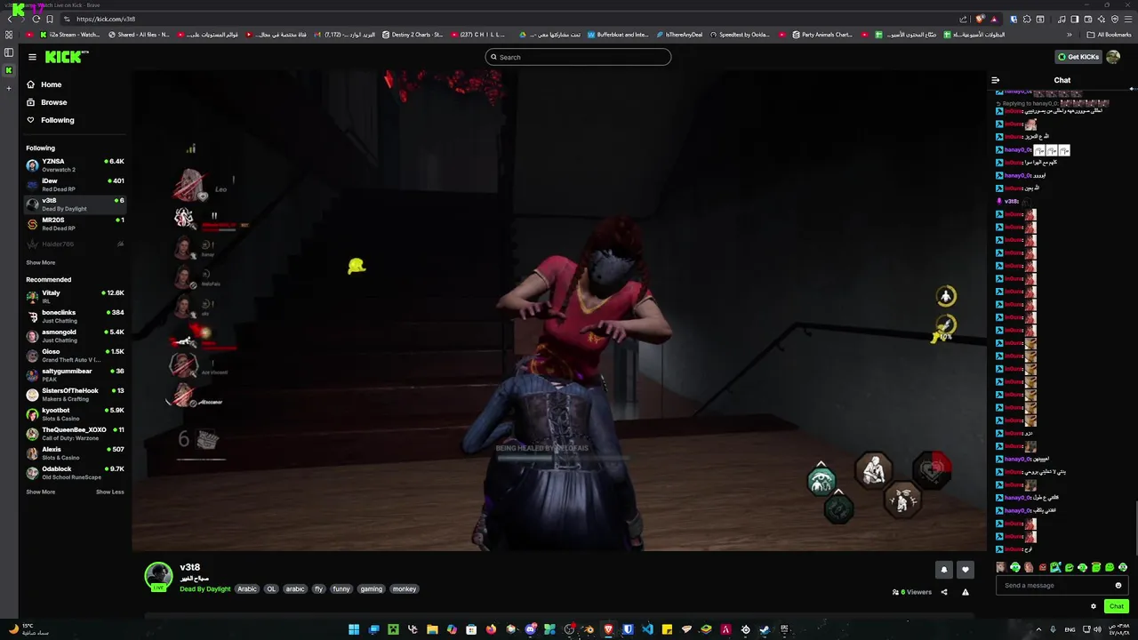Viewport: 1138px width, 640px height.
Task: Click the Kick search field
Action: 578,57
